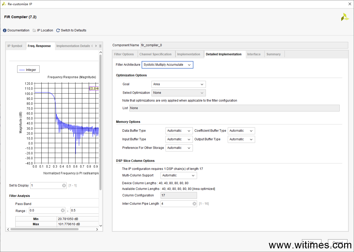Screen dimensions: 354x252
Task: Click right arrow of the horizontal scrollbar
Action: pos(97,229)
